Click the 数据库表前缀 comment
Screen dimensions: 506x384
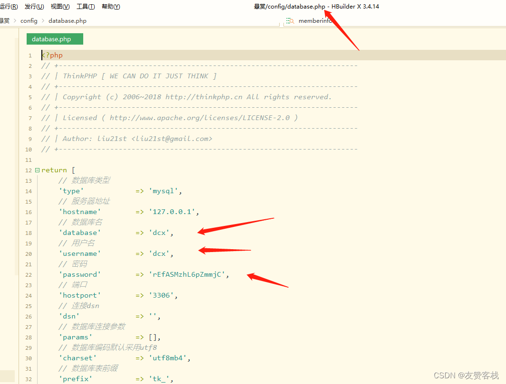click(x=88, y=368)
